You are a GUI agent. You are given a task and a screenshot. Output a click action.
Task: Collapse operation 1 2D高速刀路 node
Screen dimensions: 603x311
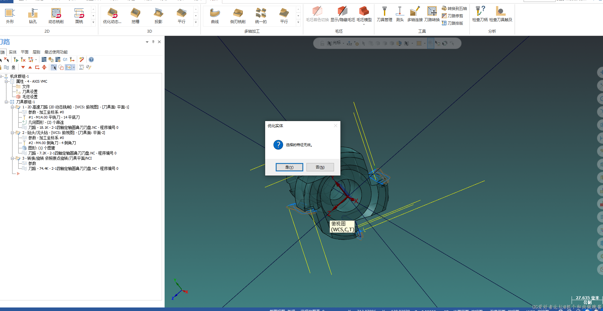(x=12, y=107)
